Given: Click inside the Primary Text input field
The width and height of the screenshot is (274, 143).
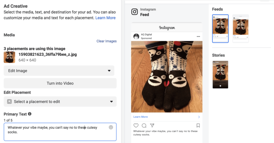Looking at the screenshot, I should (x=60, y=132).
